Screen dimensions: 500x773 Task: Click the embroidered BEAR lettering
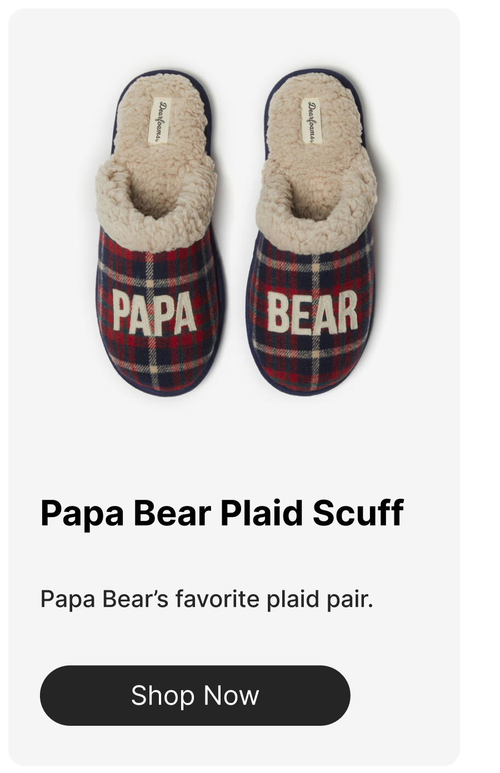(312, 312)
